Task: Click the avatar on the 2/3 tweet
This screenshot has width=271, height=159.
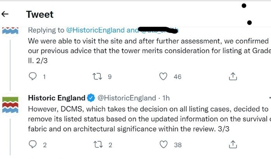Action: (x=10, y=29)
